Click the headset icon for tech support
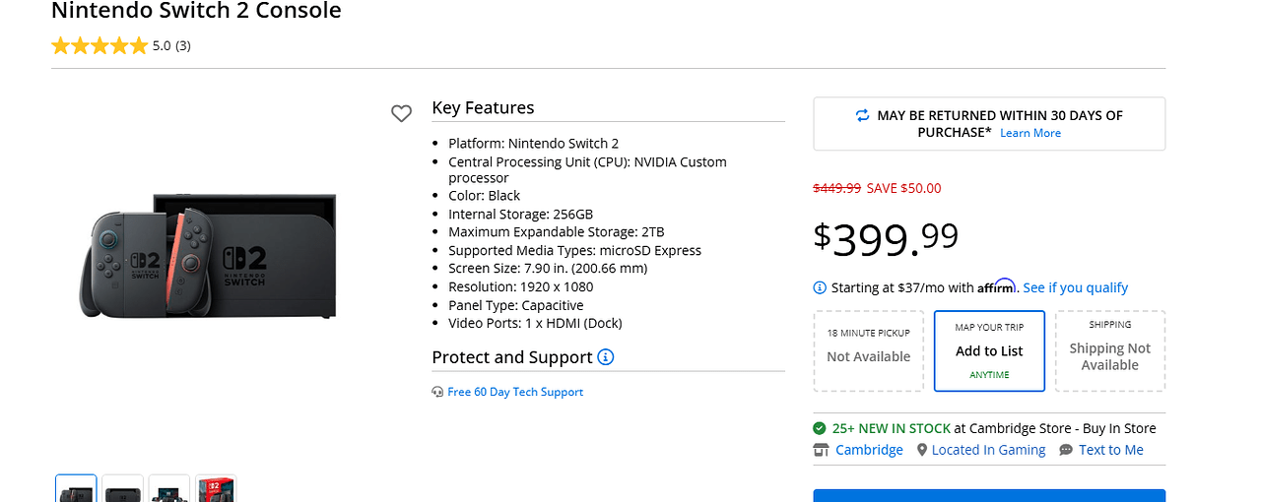The image size is (1261, 502). coord(437,392)
